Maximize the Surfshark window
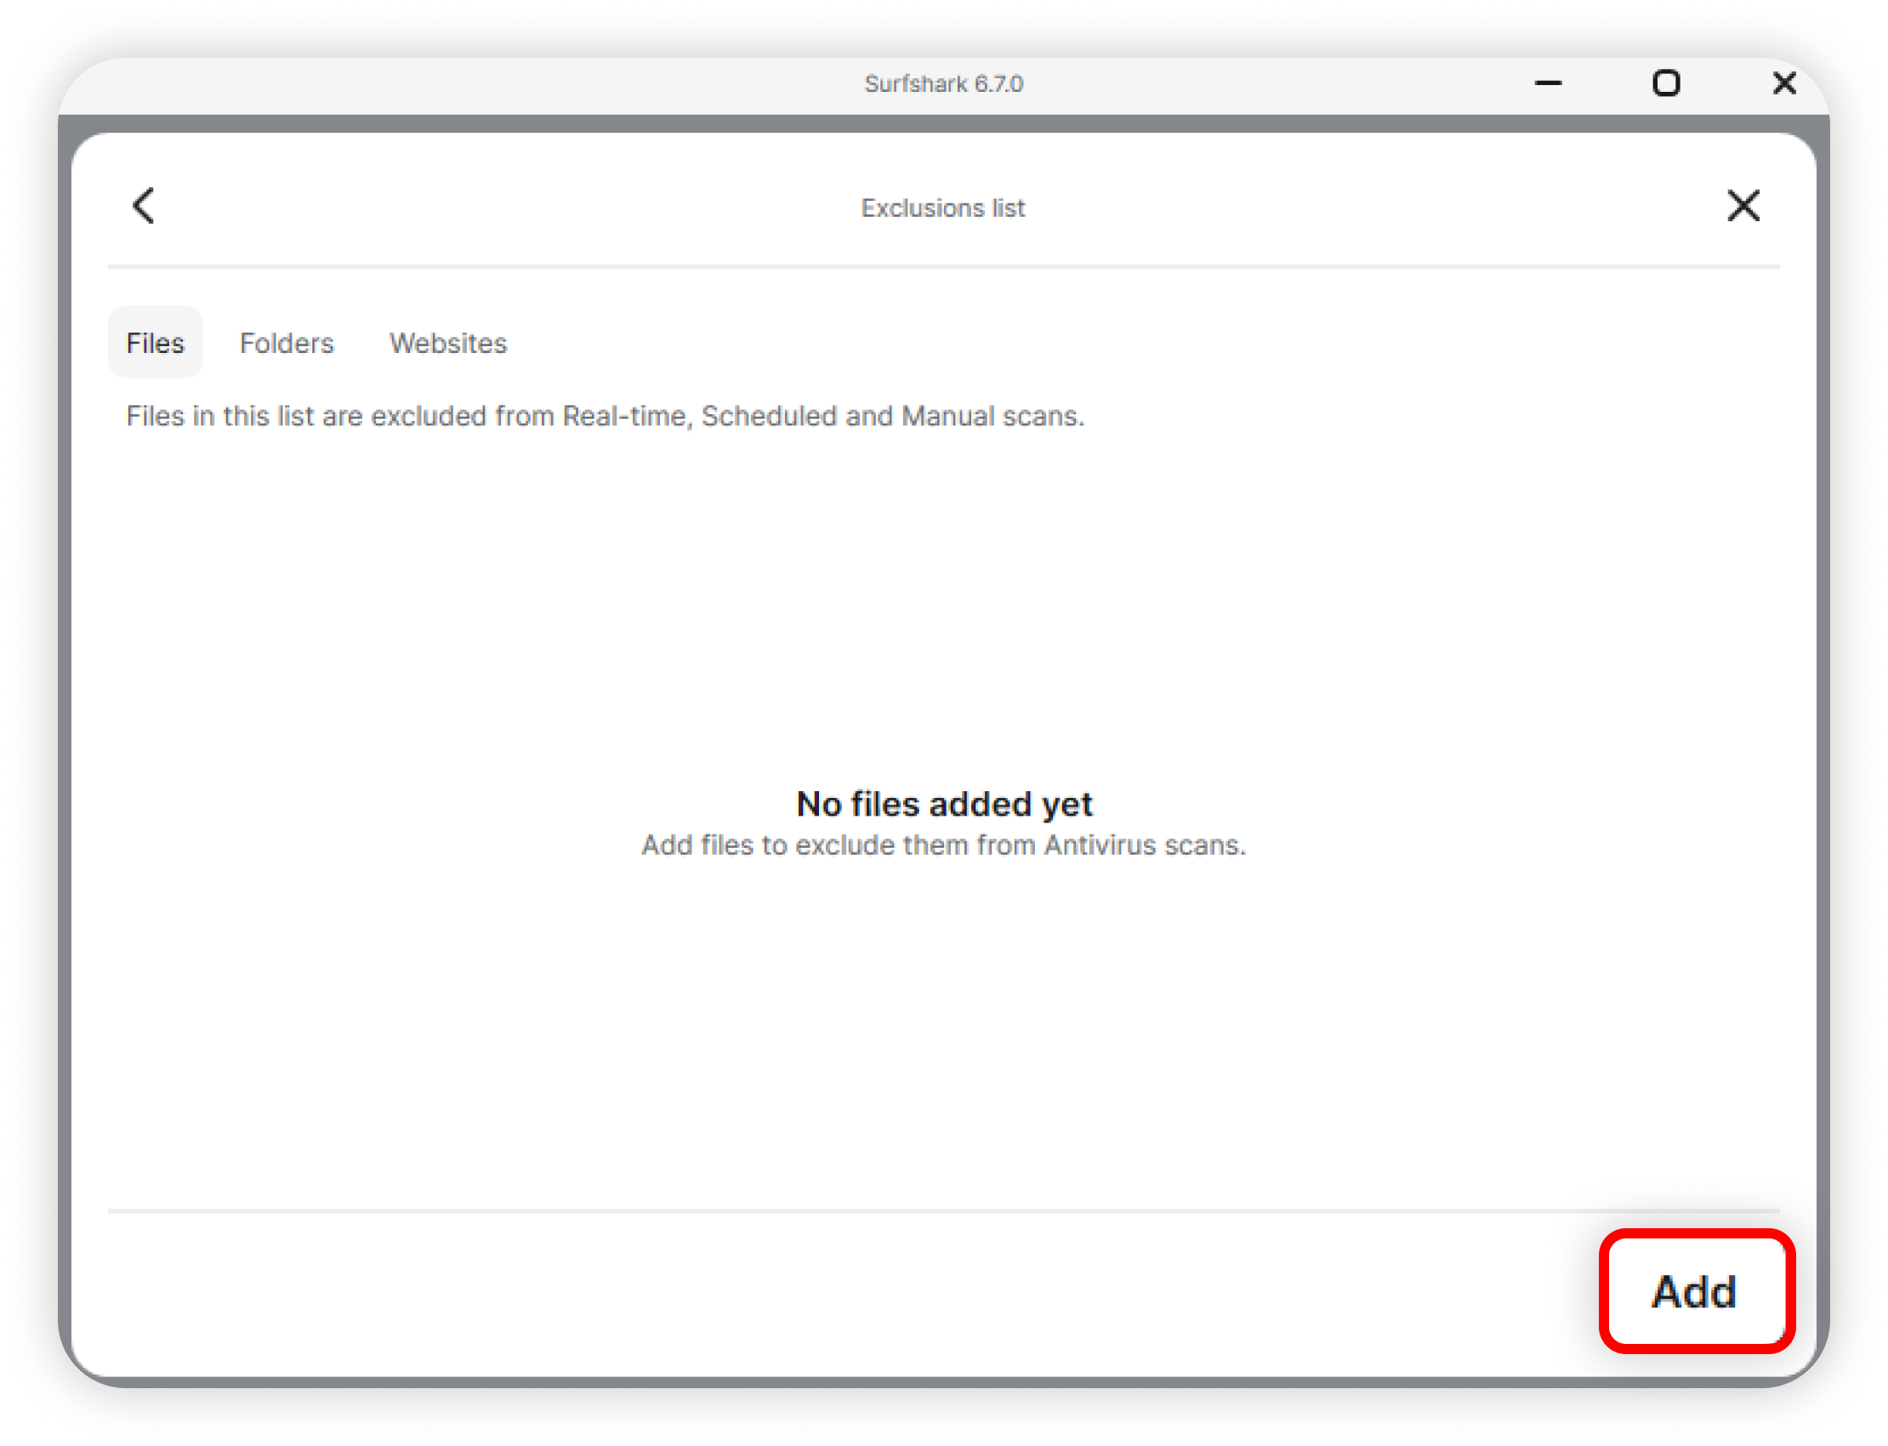Screen dimensions: 1888x1446 [1666, 83]
